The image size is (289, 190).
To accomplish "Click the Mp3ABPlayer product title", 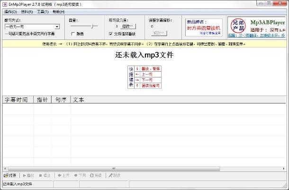I will click(x=268, y=22).
